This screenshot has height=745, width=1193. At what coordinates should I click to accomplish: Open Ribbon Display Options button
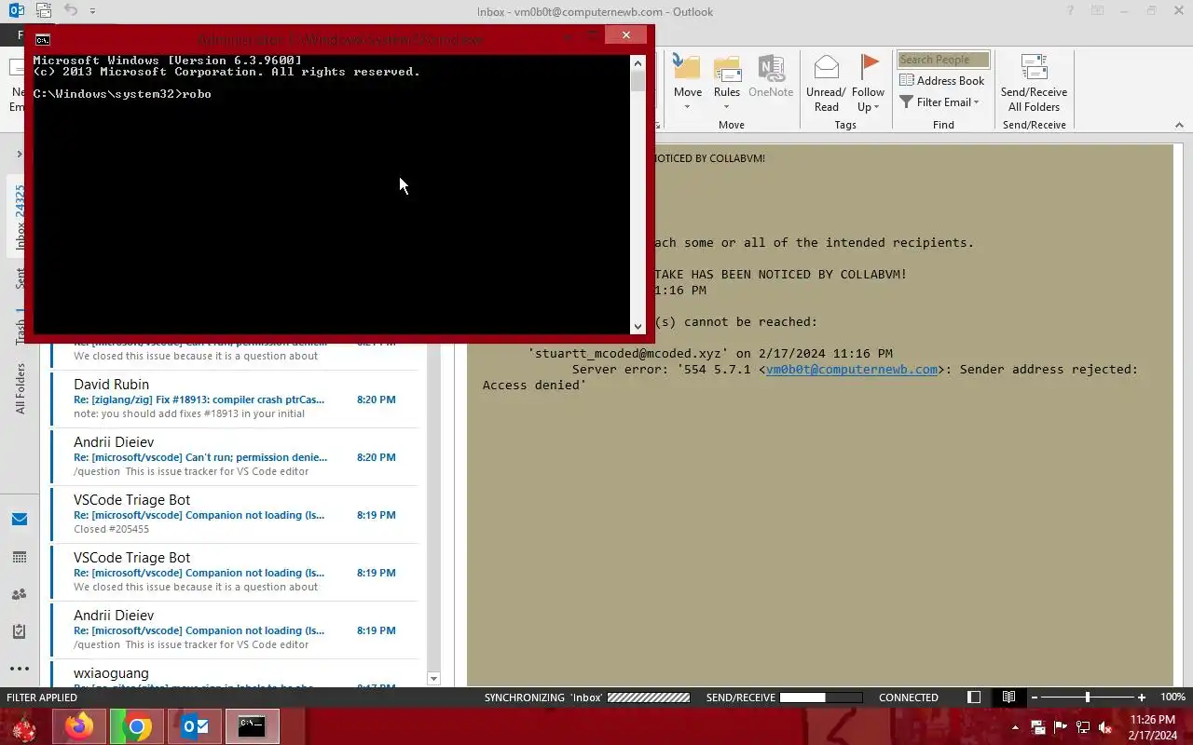tap(1098, 11)
